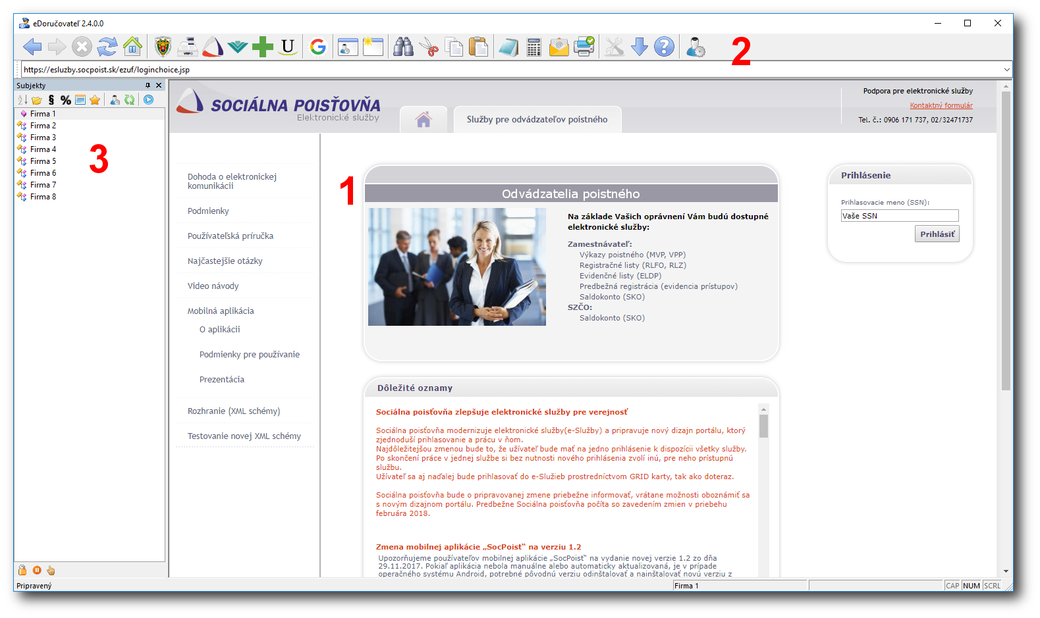Reload the page using the blue refresh arrows
The width and height of the screenshot is (1040, 618).
tap(107, 47)
